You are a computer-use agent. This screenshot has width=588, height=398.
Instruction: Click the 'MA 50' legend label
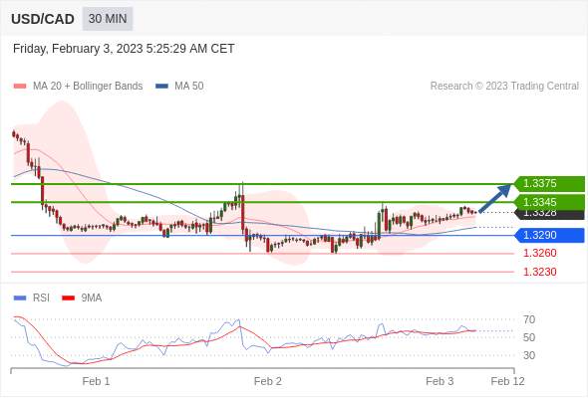point(189,87)
